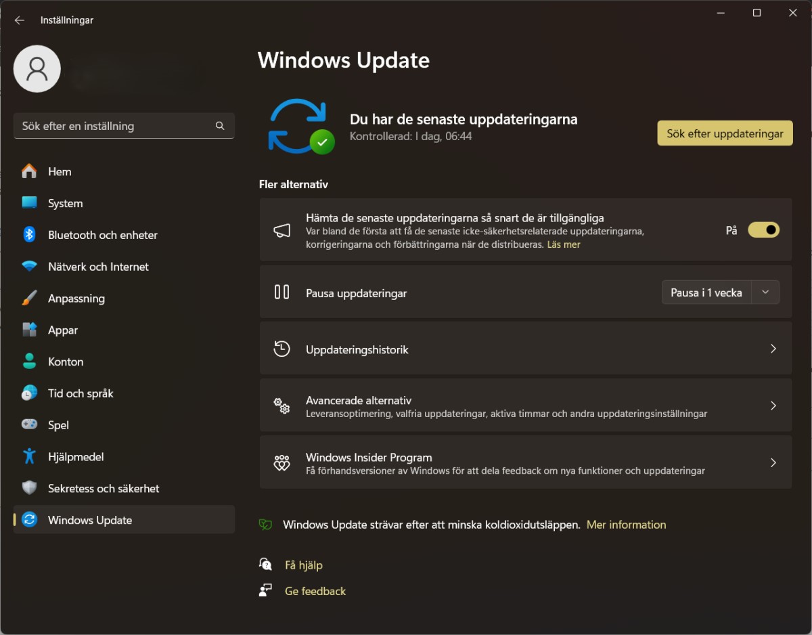Click the Ge feedback person icon
This screenshot has height=635, width=812.
click(x=265, y=591)
